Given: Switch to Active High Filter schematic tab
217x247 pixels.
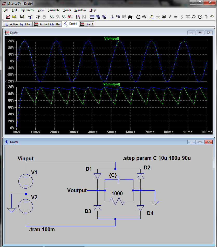Looking at the screenshot, I should (x=18, y=24).
